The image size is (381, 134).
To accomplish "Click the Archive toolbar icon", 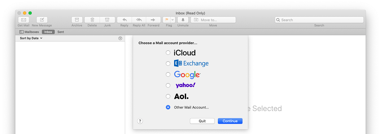I will coord(77,20).
